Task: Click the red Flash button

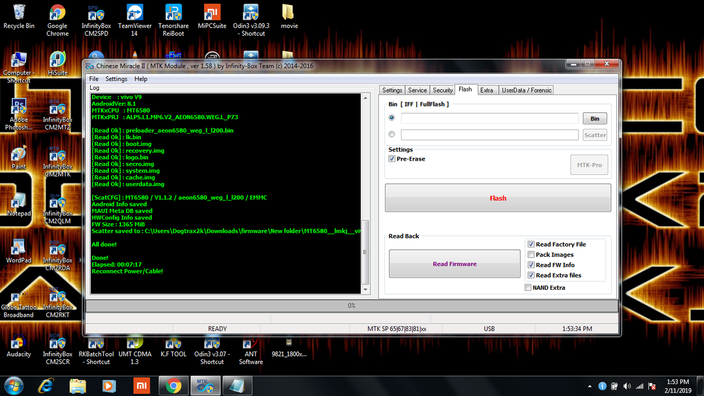Action: coord(498,198)
